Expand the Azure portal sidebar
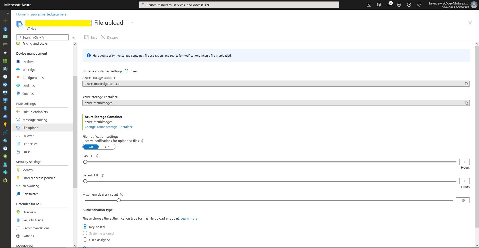The width and height of the screenshot is (479, 248). tap(7, 13)
